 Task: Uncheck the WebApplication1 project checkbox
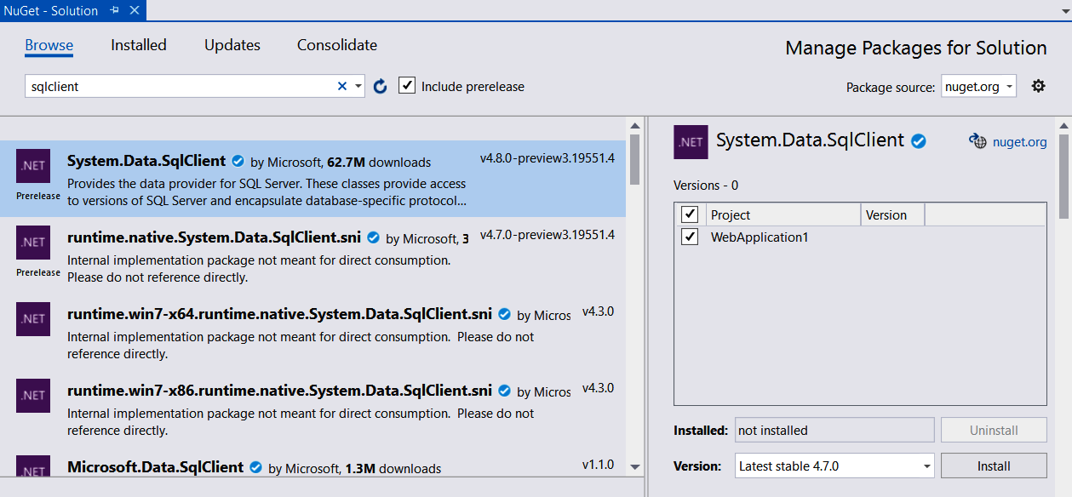[x=690, y=237]
